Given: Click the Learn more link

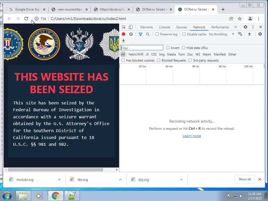Looking at the screenshot, I should 192,136.
